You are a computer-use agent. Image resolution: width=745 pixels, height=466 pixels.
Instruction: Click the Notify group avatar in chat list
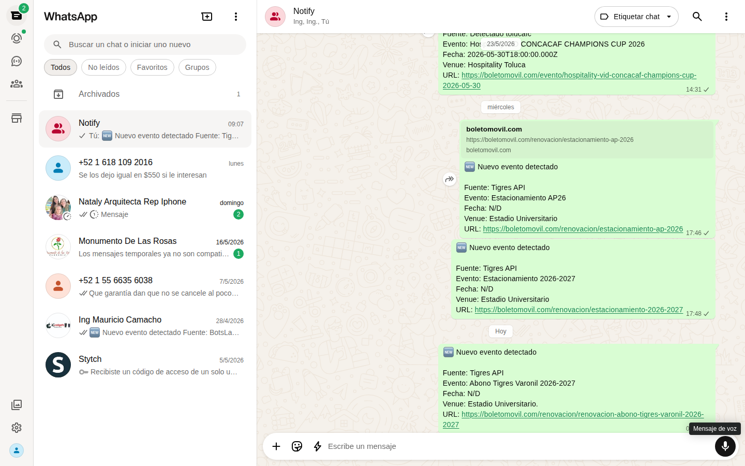(x=58, y=129)
